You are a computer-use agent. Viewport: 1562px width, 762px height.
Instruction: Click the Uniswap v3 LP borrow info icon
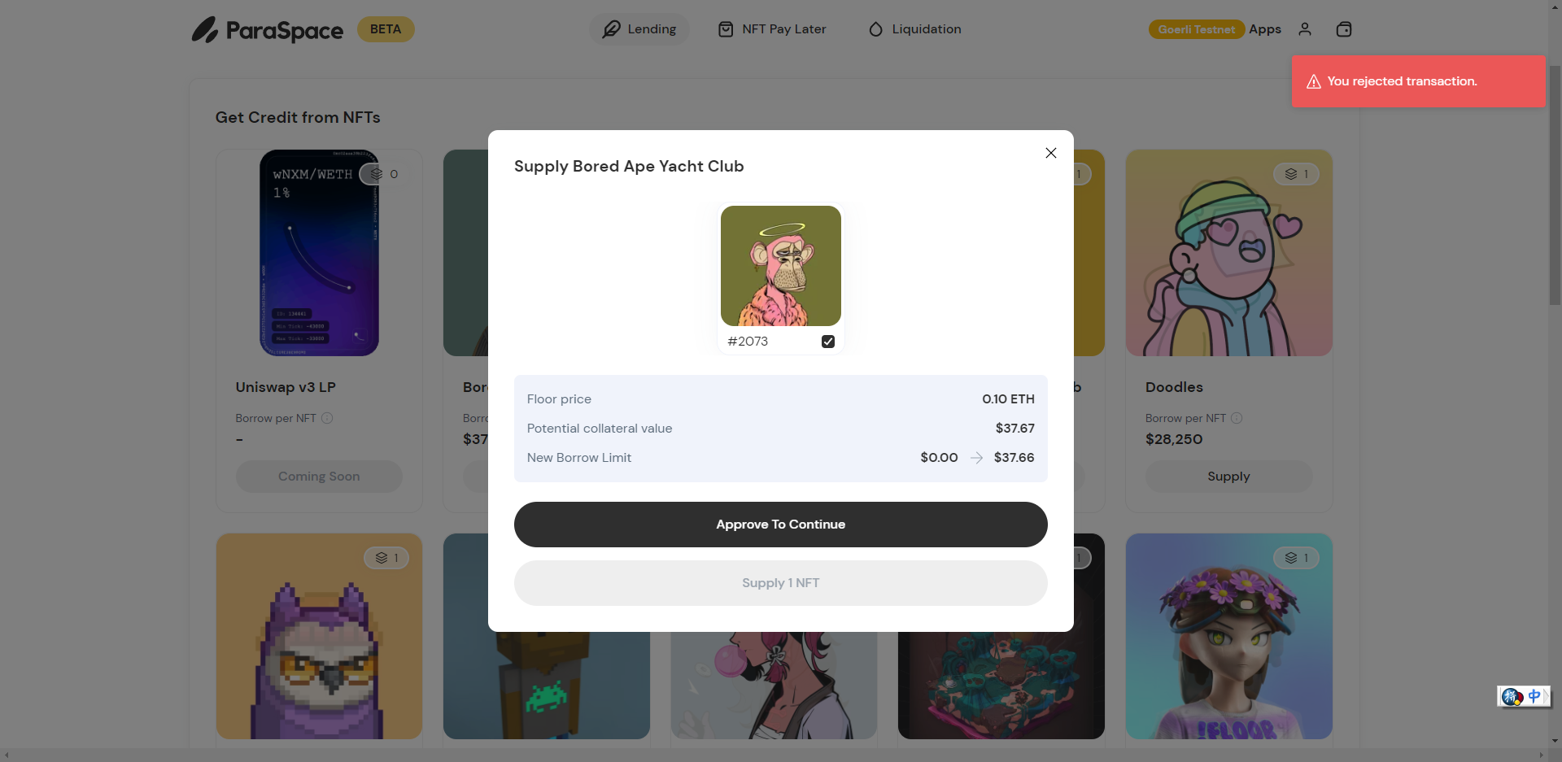pyautogui.click(x=327, y=418)
